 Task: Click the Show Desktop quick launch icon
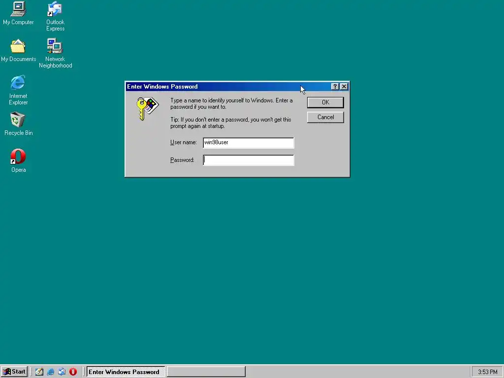[x=39, y=372]
